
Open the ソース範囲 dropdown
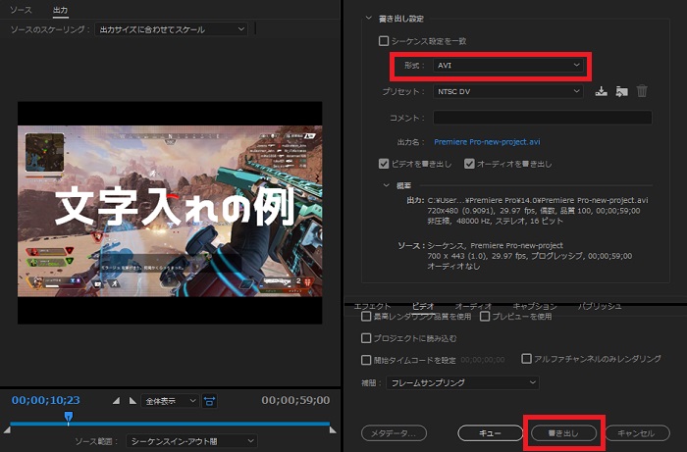[x=191, y=441]
